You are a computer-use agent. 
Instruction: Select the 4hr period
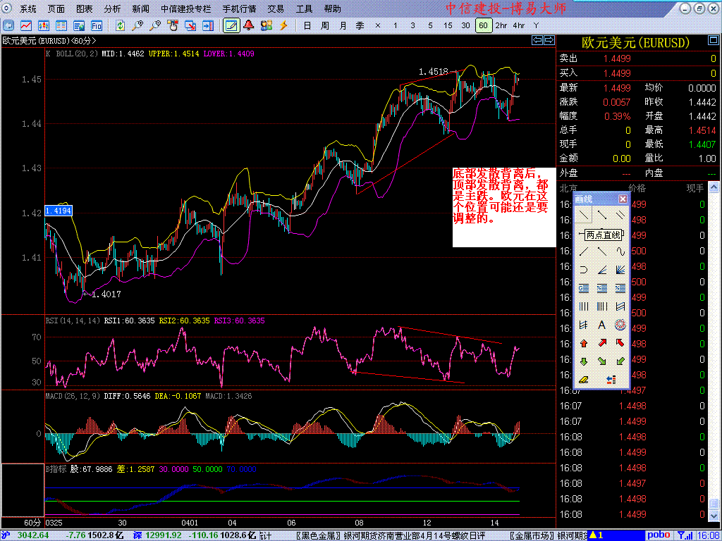click(518, 26)
